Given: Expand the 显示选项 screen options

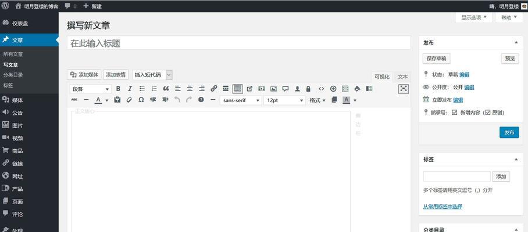Looking at the screenshot, I should (474, 17).
